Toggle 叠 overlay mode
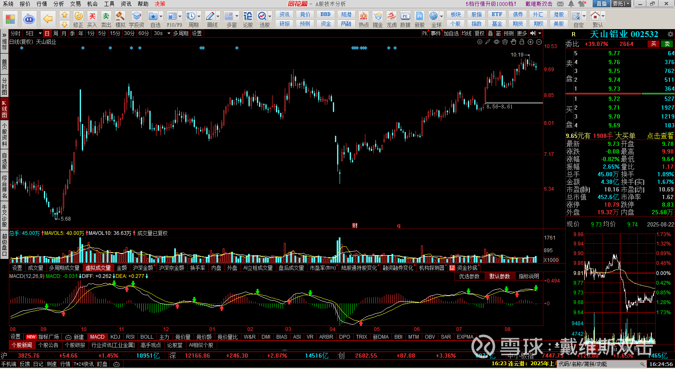 [490, 33]
